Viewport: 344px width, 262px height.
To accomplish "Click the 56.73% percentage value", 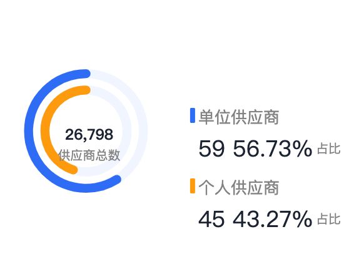I will click(272, 148).
